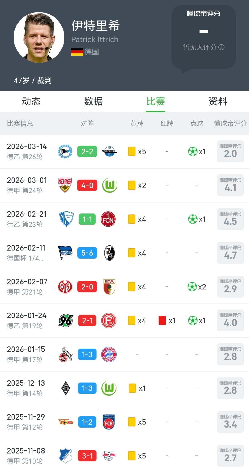Switch to the 数据 tab
The image size is (249, 471).
tap(93, 101)
